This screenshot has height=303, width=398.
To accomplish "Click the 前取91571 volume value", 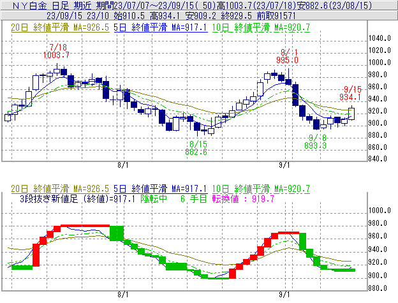I will [276, 16].
